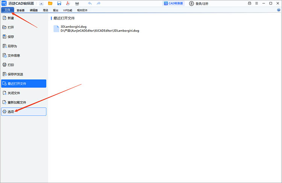The width and height of the screenshot is (282, 183).
Task: Open the 高级 tab
Action: point(45,10)
